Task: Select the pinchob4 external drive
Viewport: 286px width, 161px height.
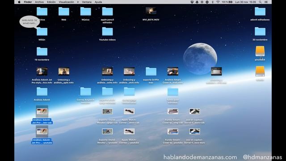Action: [260, 51]
